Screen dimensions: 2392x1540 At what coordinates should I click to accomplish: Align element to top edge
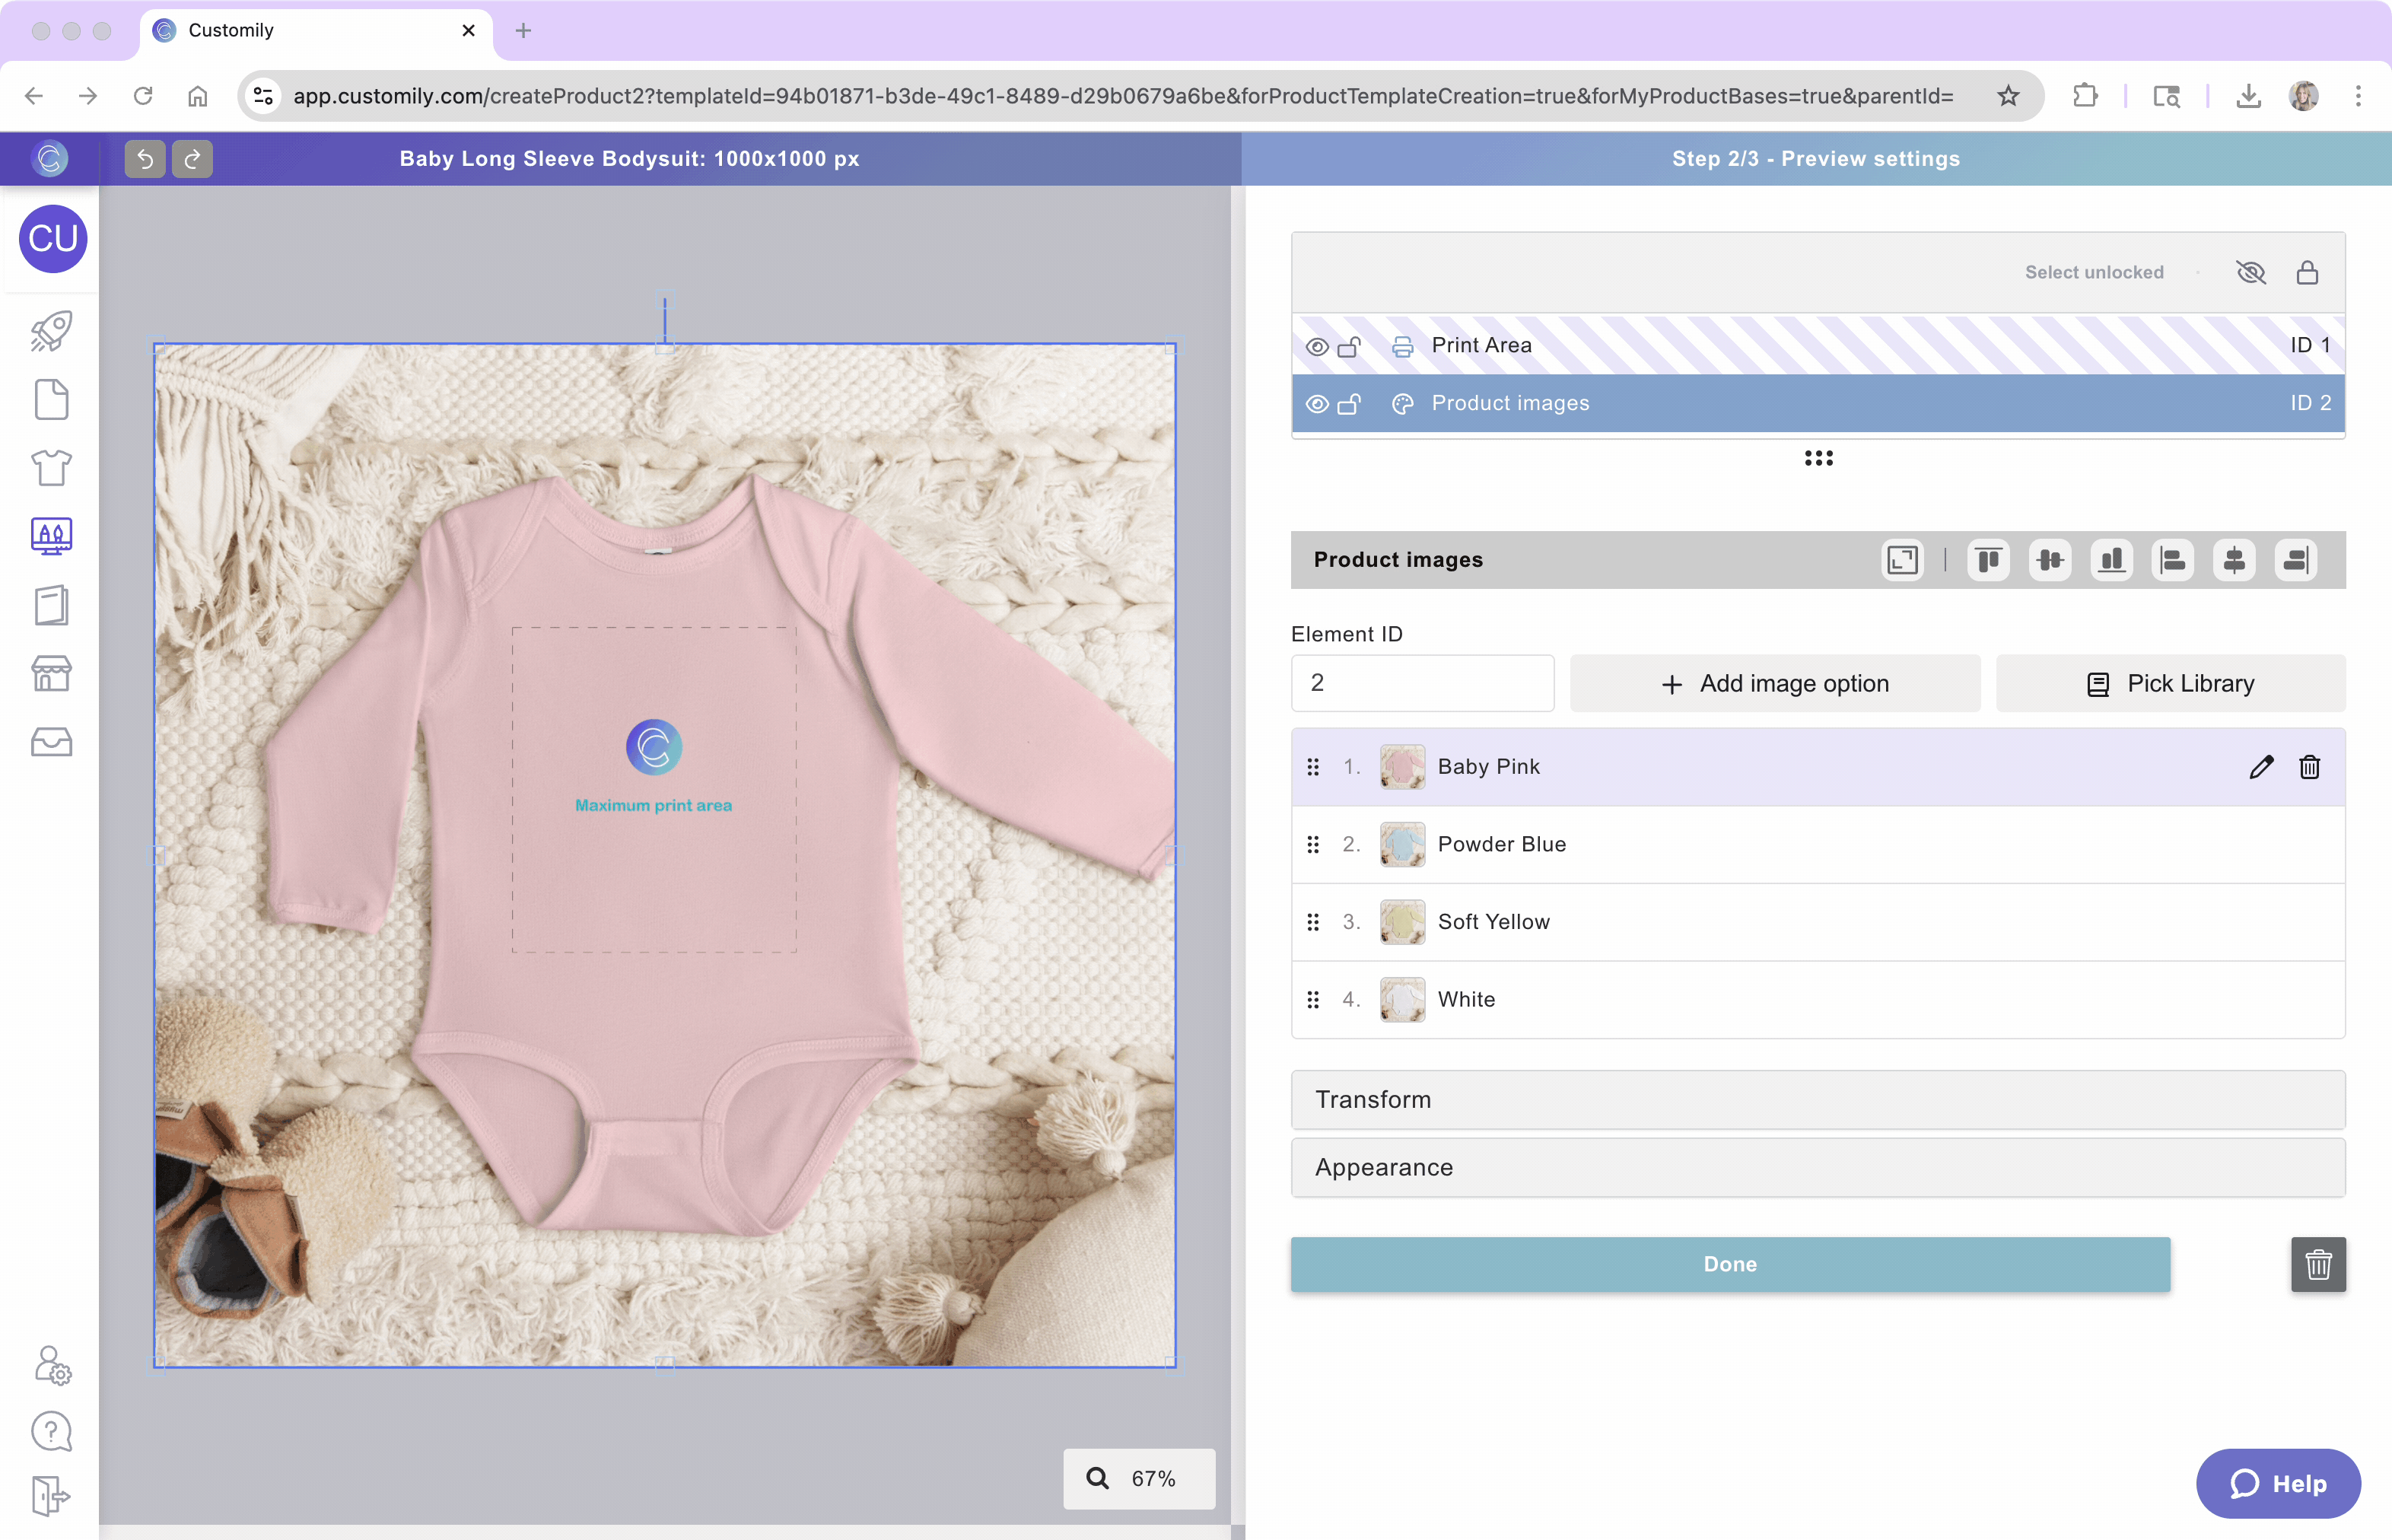(1988, 560)
